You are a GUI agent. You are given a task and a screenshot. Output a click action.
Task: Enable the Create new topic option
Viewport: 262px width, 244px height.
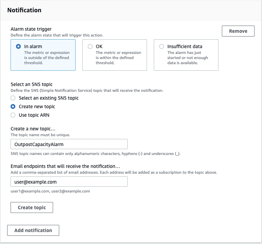coord(13,106)
